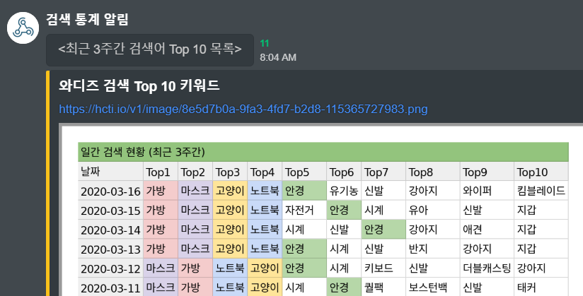Click 안경 in the 2020-03-15 row
583x296 pixels.
344,211
